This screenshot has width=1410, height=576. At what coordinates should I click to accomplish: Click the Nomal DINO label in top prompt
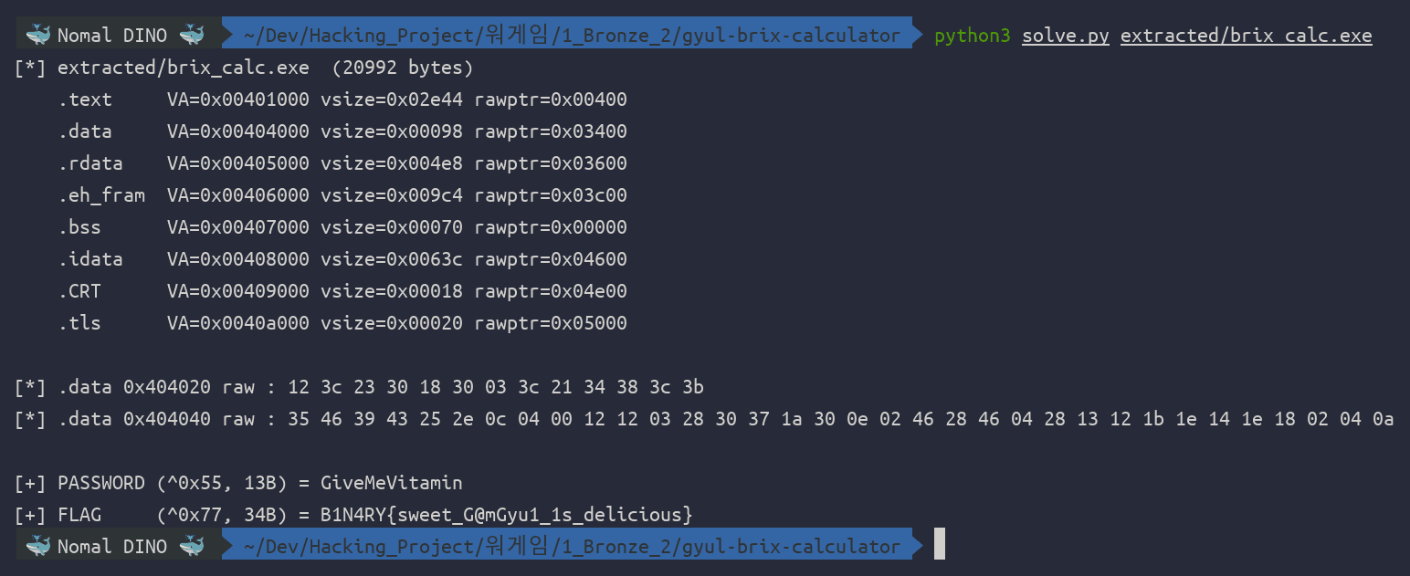click(112, 37)
